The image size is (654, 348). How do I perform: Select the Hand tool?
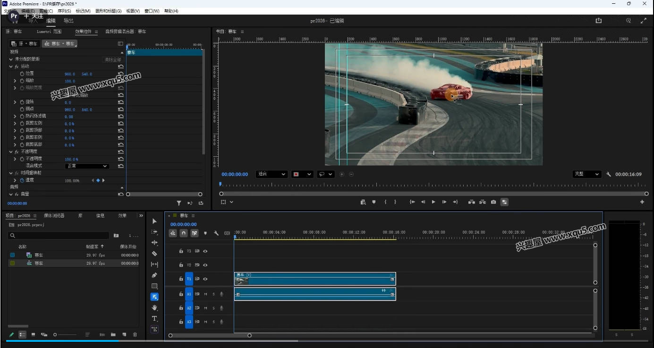[x=154, y=308]
